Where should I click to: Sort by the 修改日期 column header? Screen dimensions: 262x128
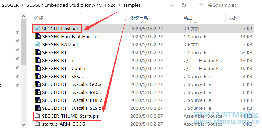(139, 18)
